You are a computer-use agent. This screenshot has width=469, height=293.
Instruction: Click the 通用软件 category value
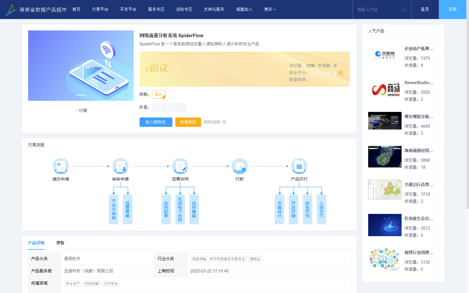tap(72, 259)
